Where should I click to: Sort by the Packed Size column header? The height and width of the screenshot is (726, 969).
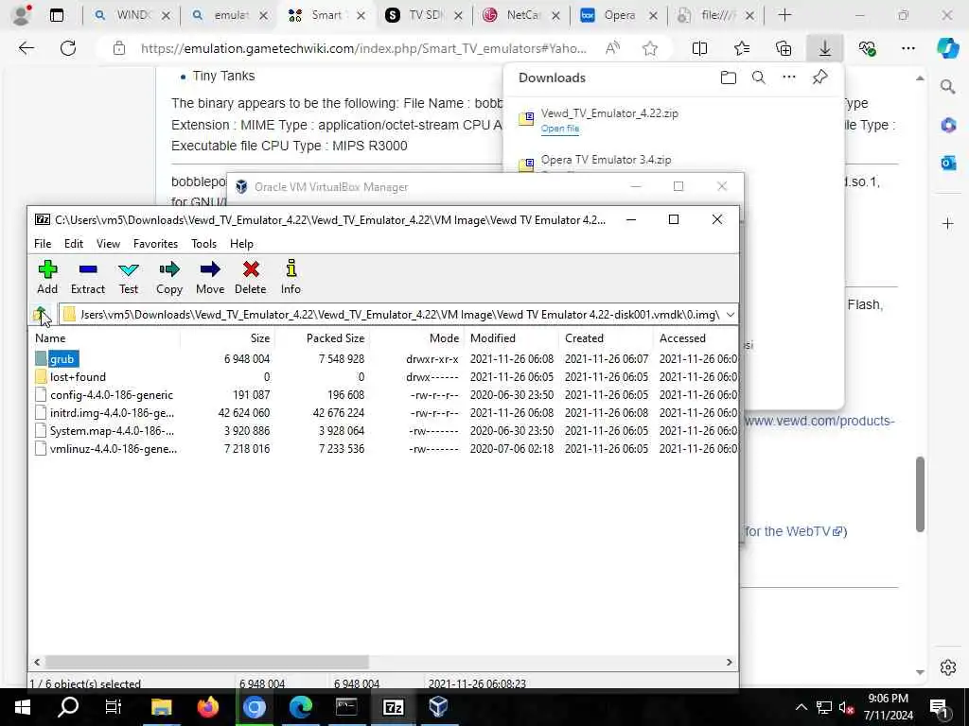click(x=322, y=338)
